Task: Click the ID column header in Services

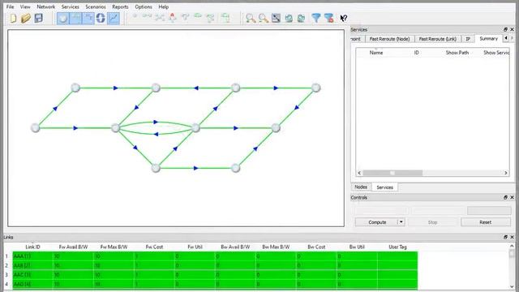Action: (x=416, y=53)
